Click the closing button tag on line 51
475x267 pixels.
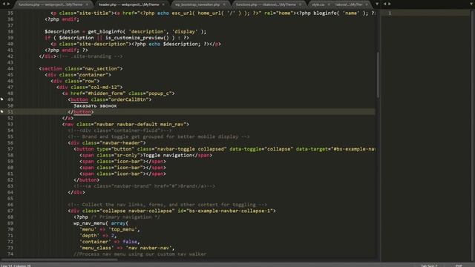[x=81, y=112]
